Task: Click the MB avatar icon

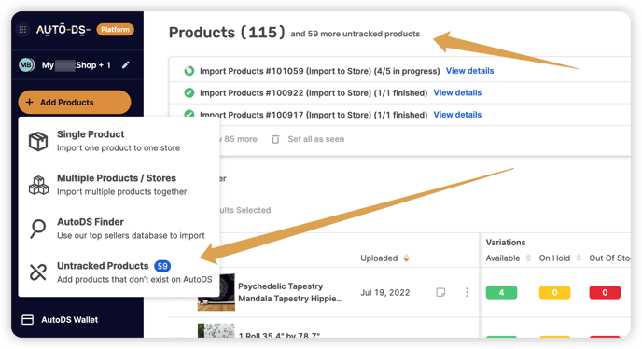Action: (x=27, y=64)
